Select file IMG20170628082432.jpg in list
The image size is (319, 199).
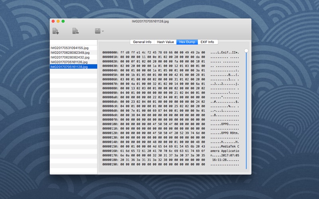pos(73,57)
